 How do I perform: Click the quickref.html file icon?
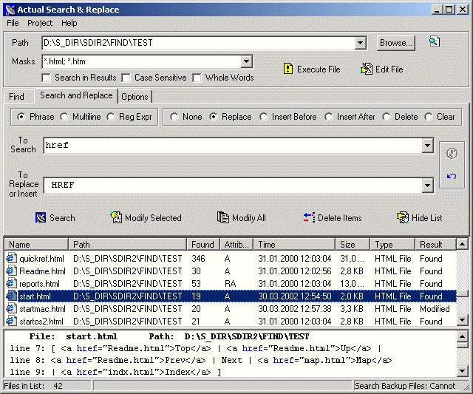coord(11,259)
